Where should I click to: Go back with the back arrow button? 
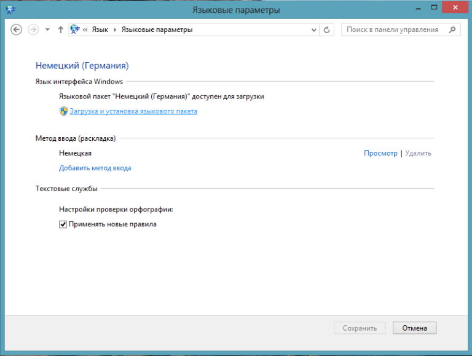(16, 30)
